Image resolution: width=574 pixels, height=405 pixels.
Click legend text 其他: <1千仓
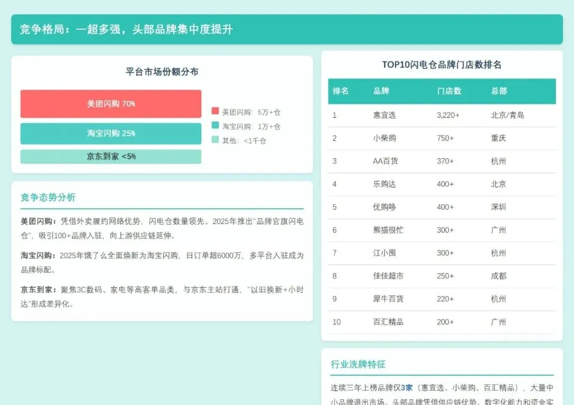coord(244,141)
